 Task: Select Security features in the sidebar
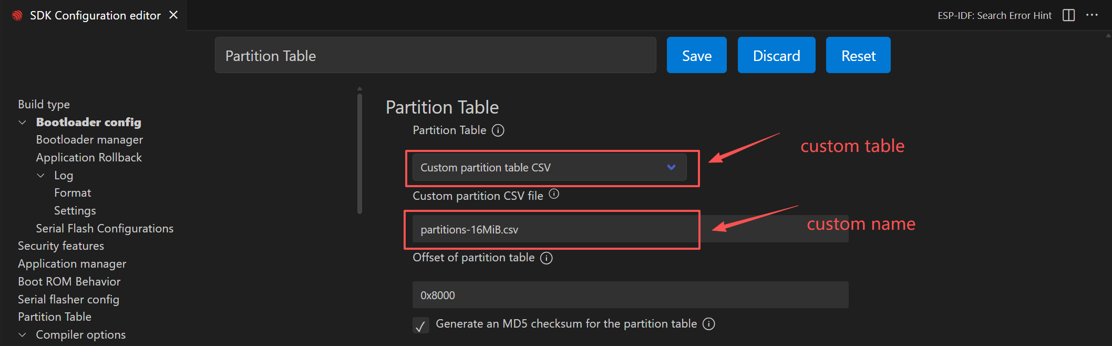pos(61,246)
